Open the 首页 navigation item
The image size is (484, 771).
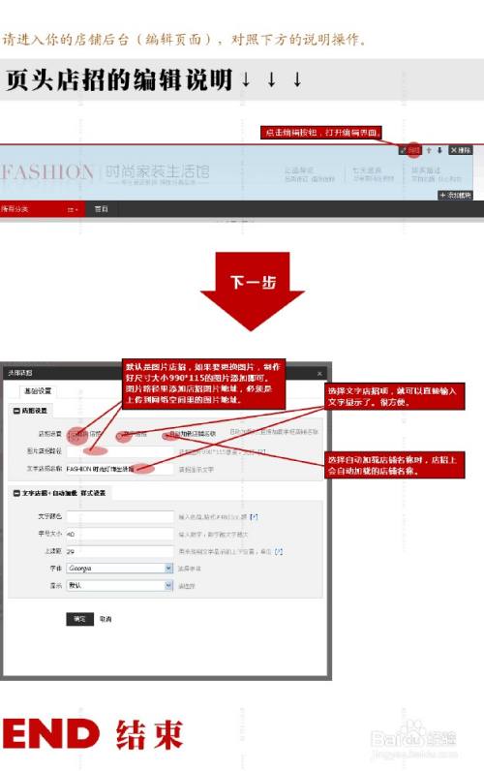101,209
